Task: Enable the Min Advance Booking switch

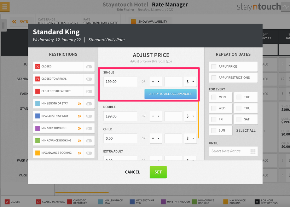Action: coord(89,141)
